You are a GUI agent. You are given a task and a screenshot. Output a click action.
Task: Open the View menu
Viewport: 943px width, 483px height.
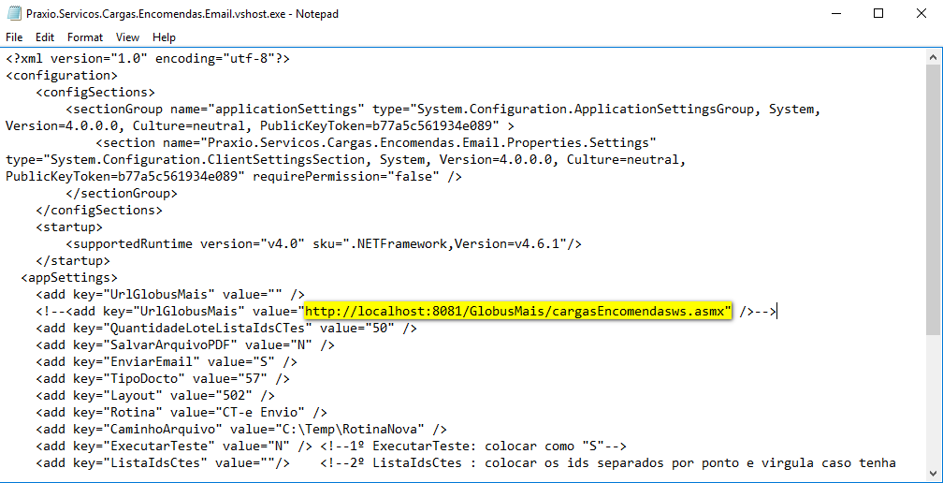pos(127,37)
